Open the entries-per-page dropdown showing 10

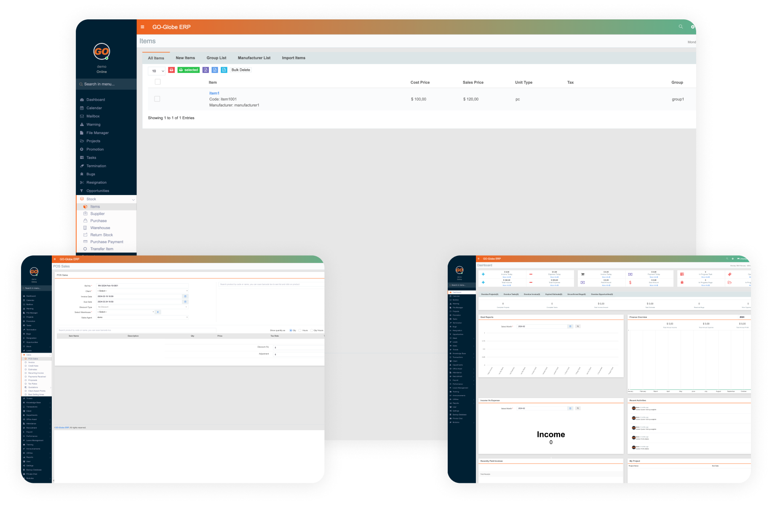[157, 71]
